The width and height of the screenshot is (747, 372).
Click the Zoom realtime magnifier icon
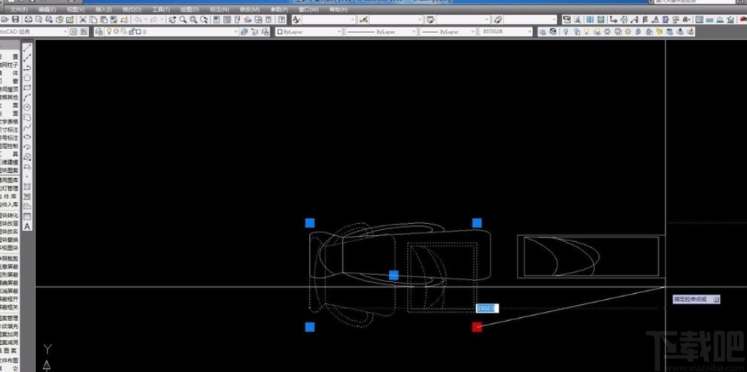[x=183, y=20]
